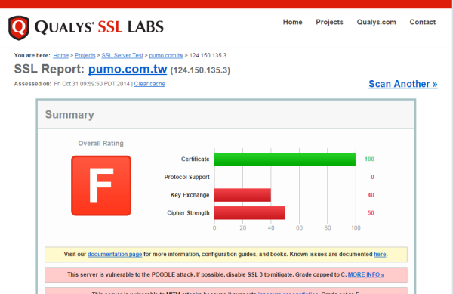Click the Overall Rating label

[101, 144]
